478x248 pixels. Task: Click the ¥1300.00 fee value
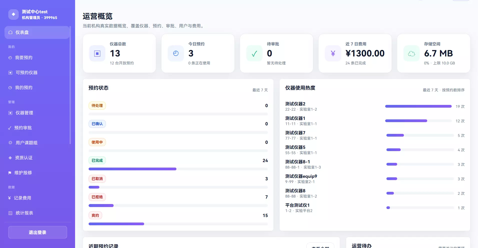[x=365, y=53]
